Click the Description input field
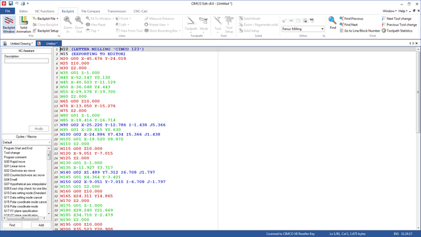The height and width of the screenshot is (237, 421). [26, 61]
